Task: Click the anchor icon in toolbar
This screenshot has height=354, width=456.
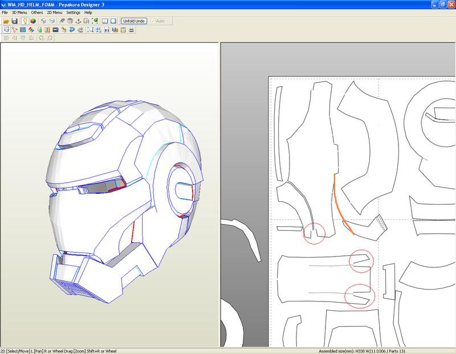Action: pos(78,21)
